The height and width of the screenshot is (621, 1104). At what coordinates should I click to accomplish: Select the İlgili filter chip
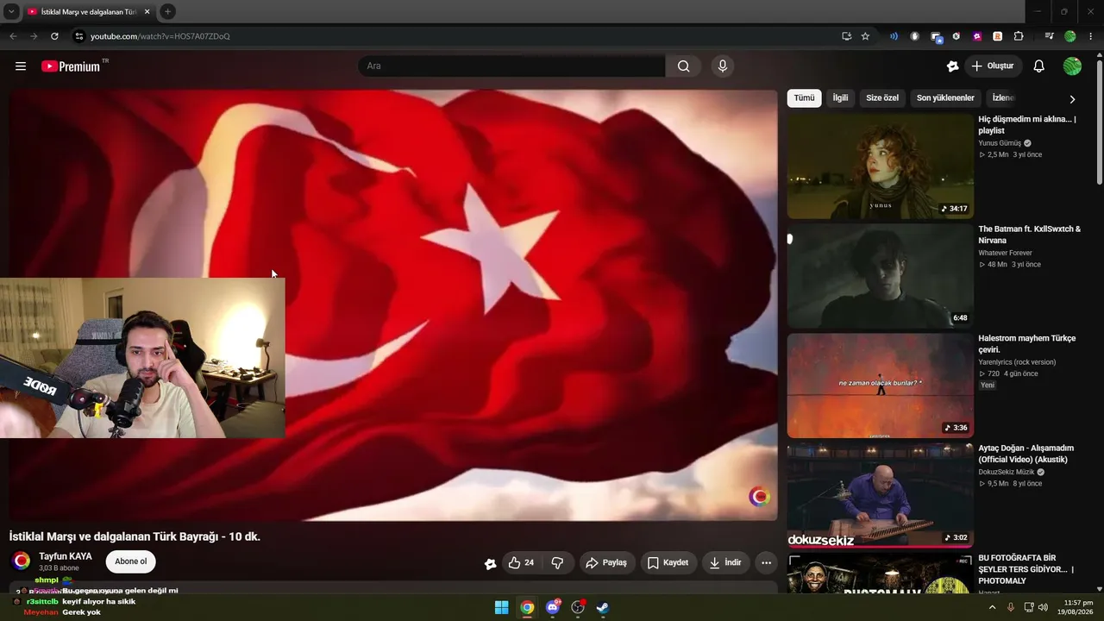(x=840, y=98)
